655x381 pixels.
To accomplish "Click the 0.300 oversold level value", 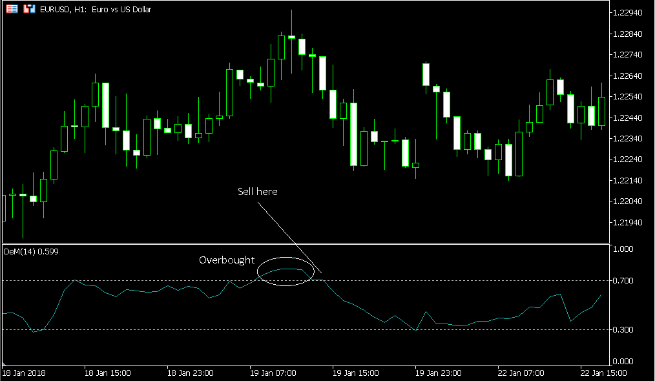I will tap(623, 329).
